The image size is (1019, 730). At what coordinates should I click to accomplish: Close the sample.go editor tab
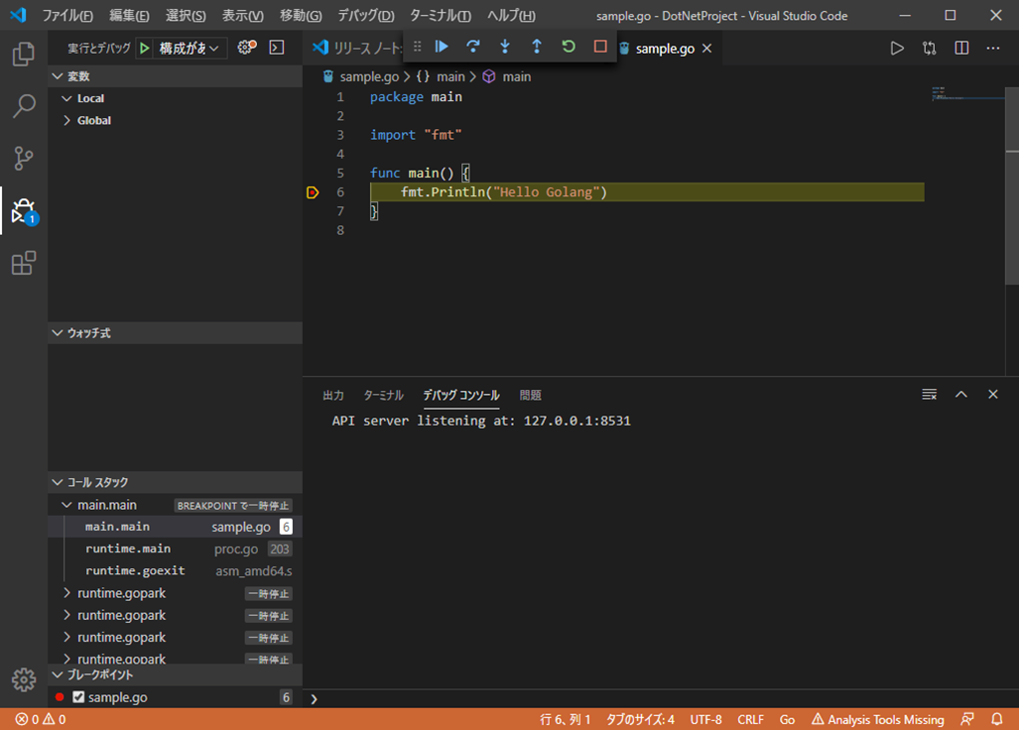coord(707,48)
